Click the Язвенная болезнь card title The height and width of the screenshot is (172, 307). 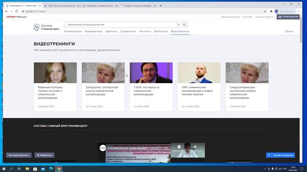(50, 93)
